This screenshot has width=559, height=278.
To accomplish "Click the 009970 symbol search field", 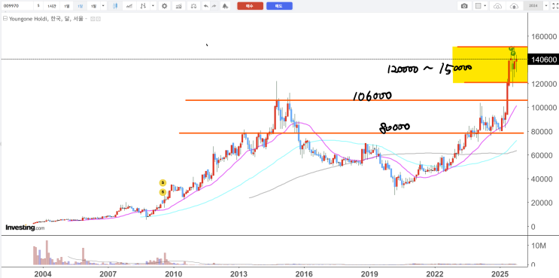I will click(x=17, y=6).
